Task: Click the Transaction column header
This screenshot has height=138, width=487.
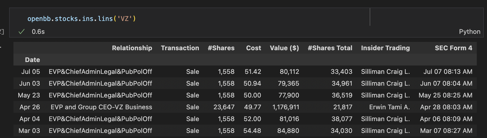Action: tap(180, 48)
